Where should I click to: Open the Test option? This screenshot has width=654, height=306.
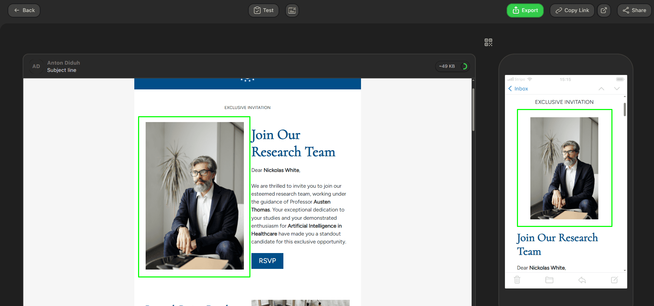pyautogui.click(x=263, y=10)
